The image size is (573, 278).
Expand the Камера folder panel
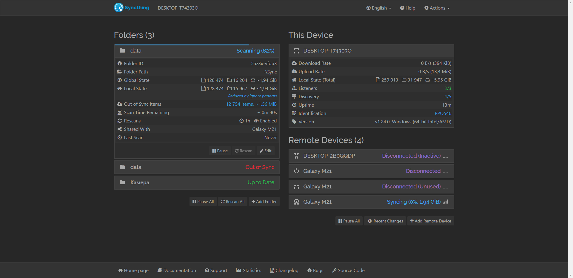(x=197, y=182)
